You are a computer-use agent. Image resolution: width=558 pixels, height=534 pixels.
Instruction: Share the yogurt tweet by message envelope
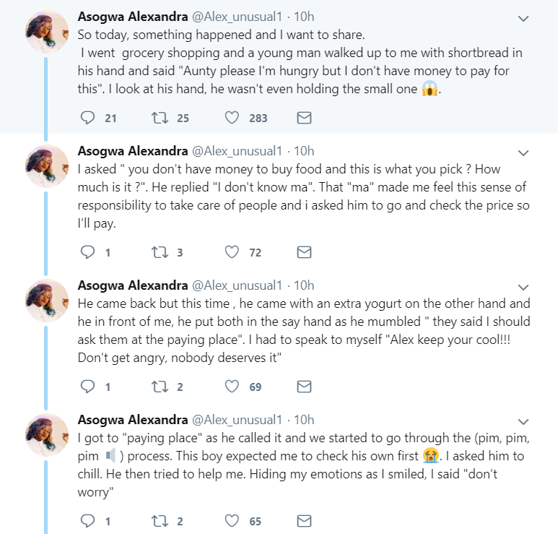click(x=304, y=387)
